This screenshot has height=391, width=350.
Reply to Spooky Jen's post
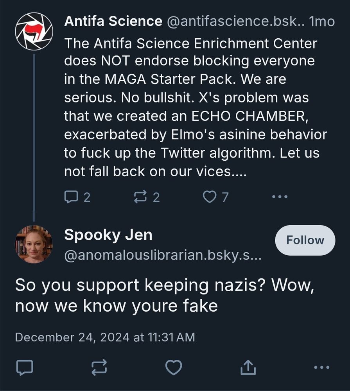pyautogui.click(x=25, y=367)
